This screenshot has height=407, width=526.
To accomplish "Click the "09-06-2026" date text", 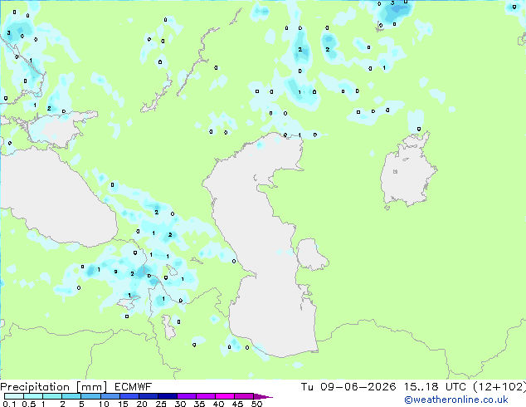I will point(358,387).
